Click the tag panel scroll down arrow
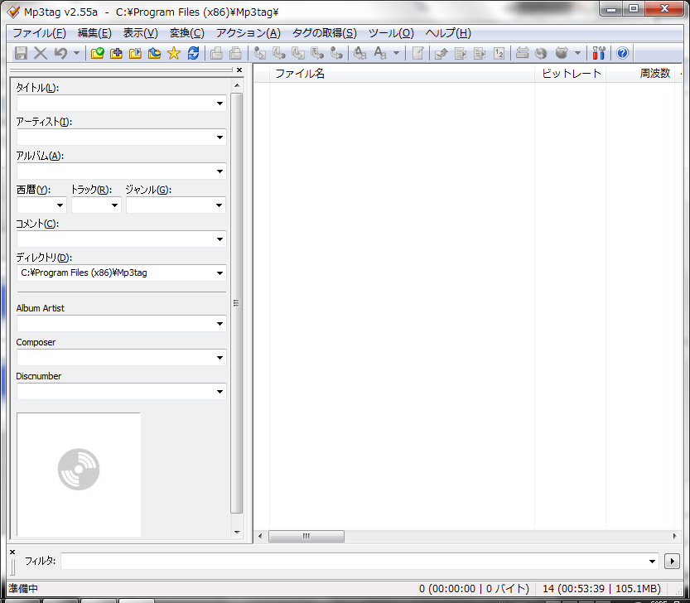690x603 pixels. [x=237, y=532]
